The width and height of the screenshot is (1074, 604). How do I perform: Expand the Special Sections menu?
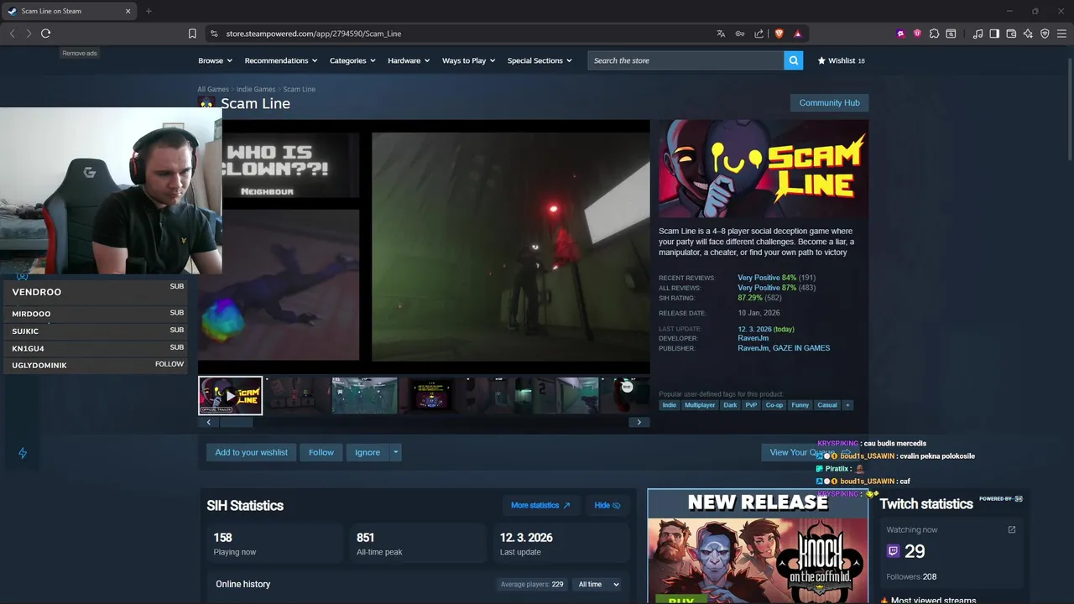540,60
